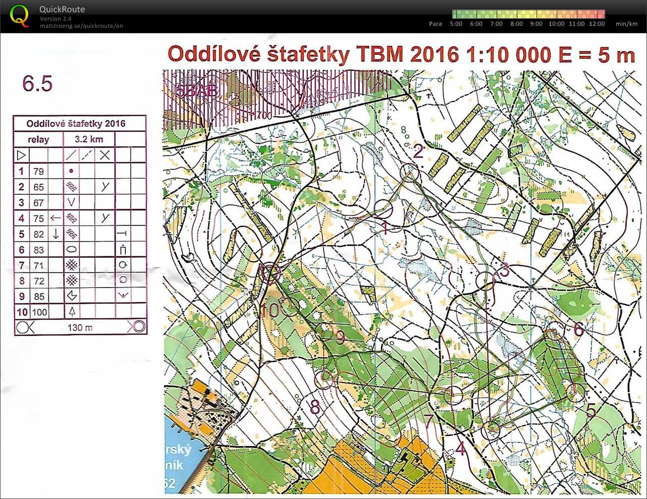Click the QuickRoute Q logo
Viewport: 647px width, 499px height.
pyautogui.click(x=19, y=16)
